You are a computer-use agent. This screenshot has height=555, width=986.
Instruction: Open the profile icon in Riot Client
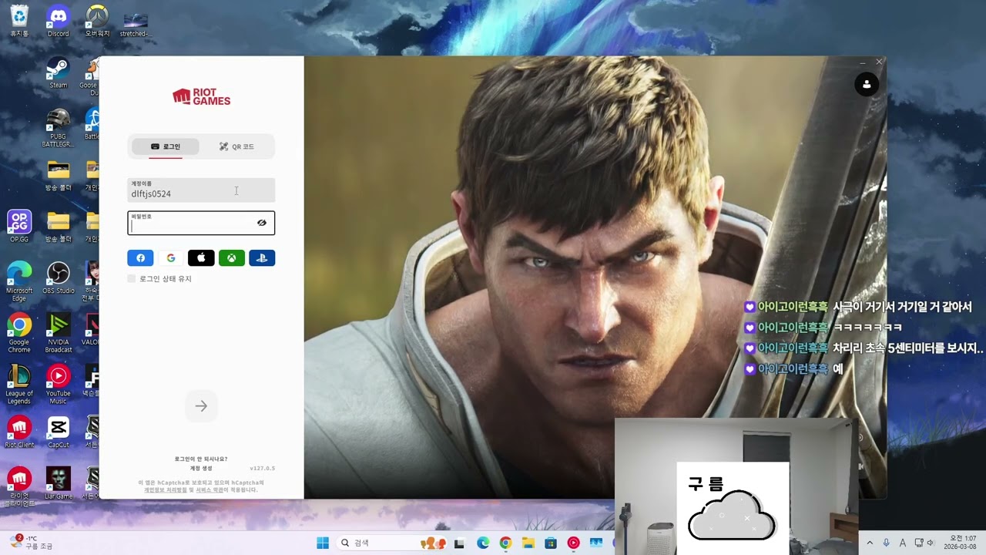867,84
